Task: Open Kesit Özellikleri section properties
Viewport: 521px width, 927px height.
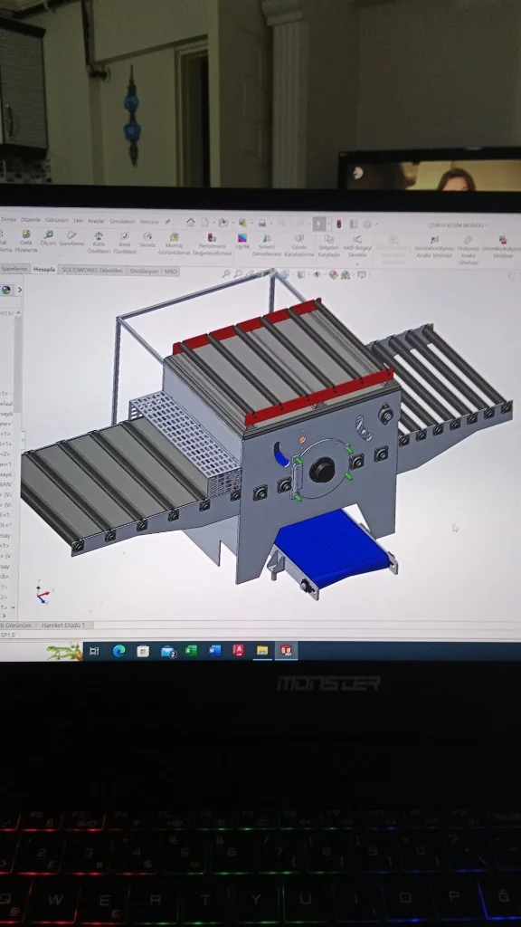Action: click(x=125, y=243)
